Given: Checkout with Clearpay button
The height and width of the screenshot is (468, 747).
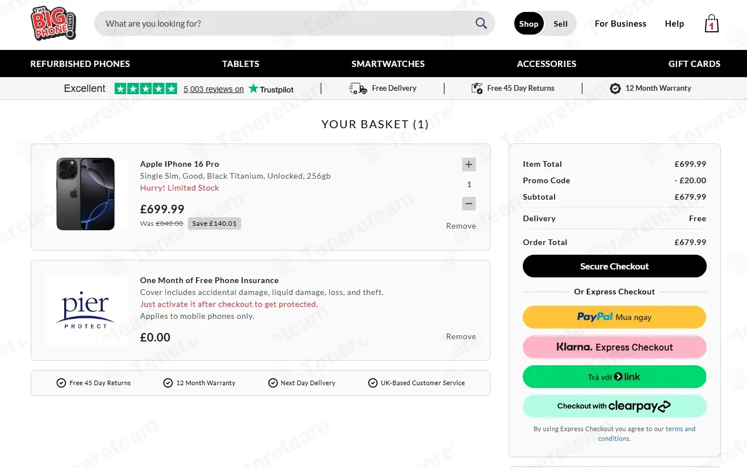Looking at the screenshot, I should click(615, 406).
